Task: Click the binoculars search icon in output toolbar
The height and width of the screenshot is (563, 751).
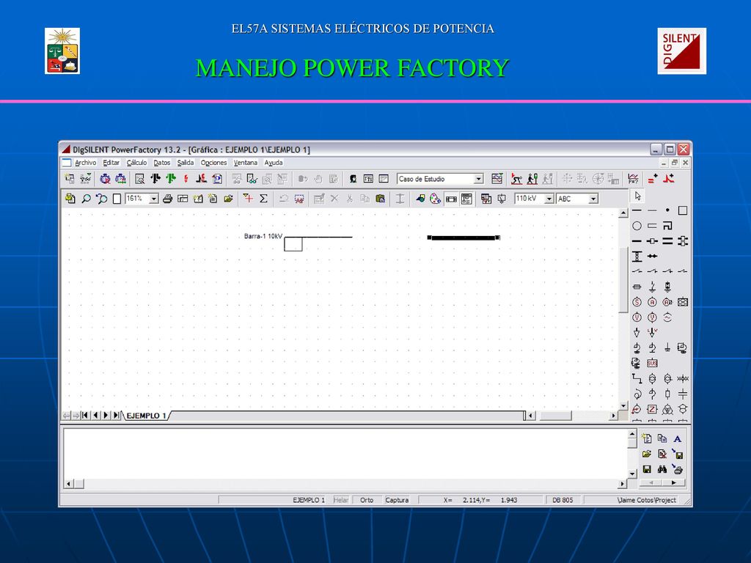Action: coord(662,470)
